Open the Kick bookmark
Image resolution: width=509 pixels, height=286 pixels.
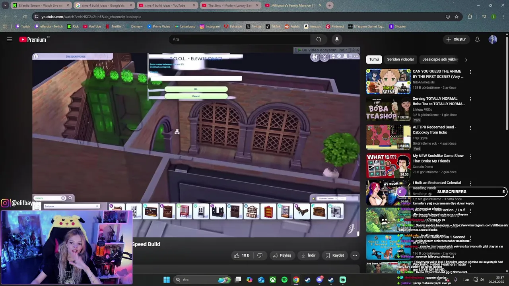point(73,27)
